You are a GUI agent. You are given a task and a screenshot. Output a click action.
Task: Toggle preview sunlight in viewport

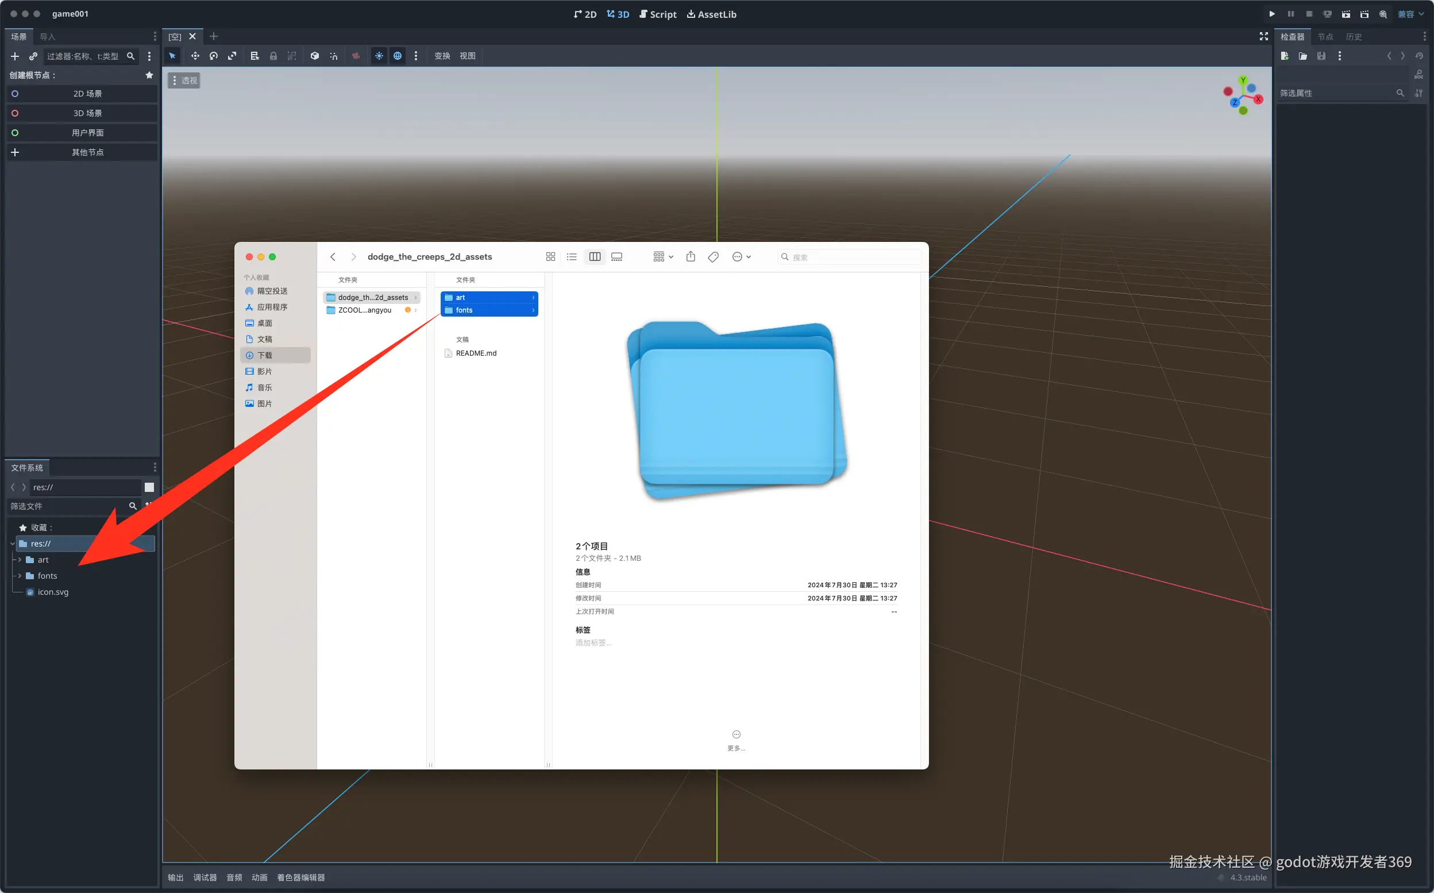(379, 56)
